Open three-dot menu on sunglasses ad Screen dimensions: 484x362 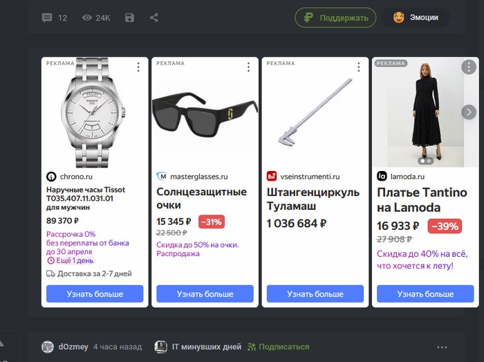coord(248,67)
